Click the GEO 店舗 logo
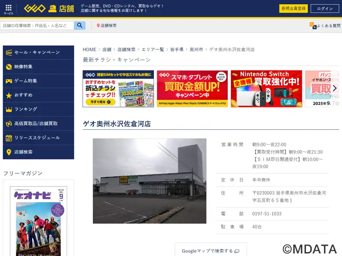Screen dimensions: 342x256 (x=49, y=9)
